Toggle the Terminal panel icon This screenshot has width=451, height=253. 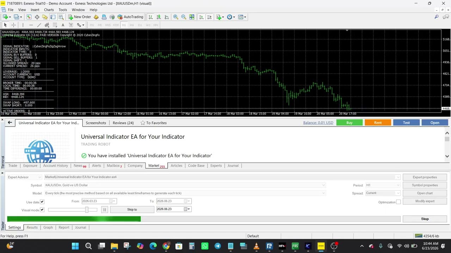52,17
